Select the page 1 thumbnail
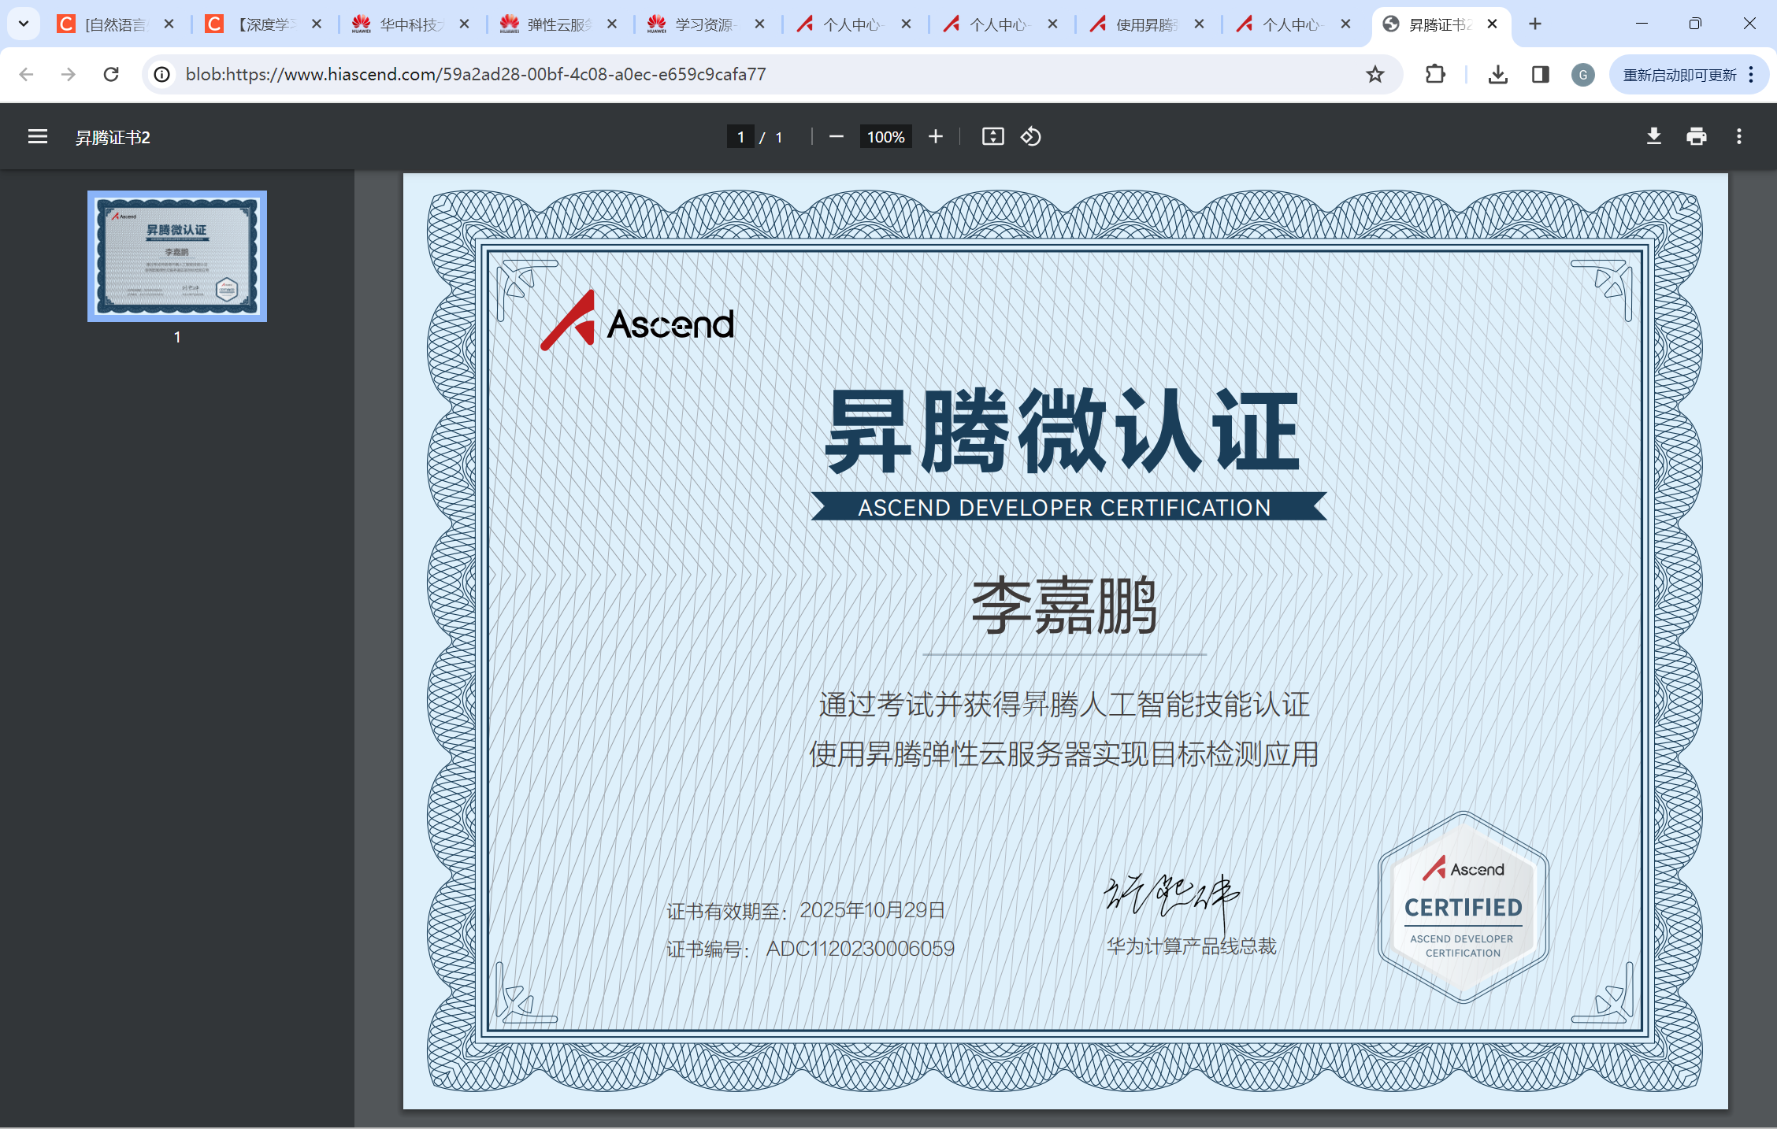1777x1129 pixels. [x=177, y=256]
